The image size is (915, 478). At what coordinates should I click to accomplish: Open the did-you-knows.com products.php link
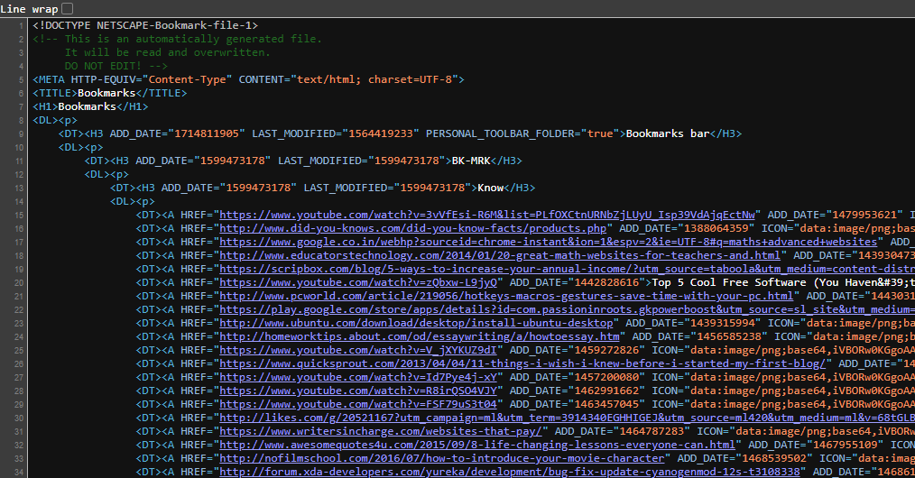click(x=413, y=228)
